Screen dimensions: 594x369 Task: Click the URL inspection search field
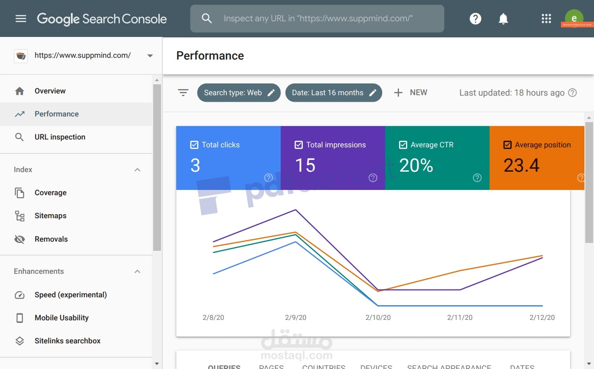(317, 18)
